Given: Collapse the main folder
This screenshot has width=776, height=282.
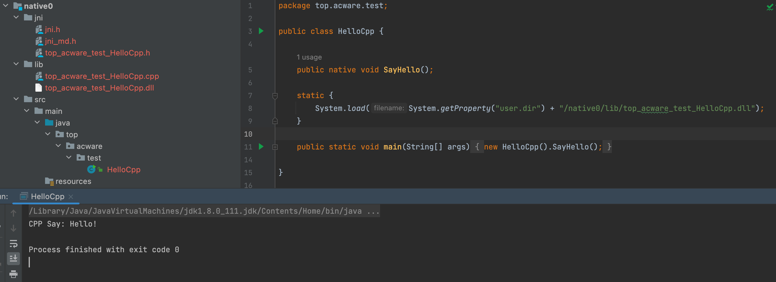Looking at the screenshot, I should click(27, 111).
